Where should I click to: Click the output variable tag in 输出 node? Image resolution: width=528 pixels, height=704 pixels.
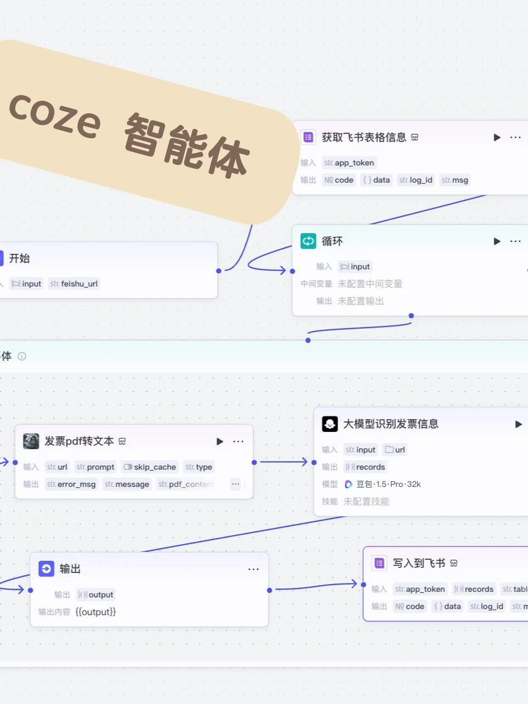(x=95, y=595)
